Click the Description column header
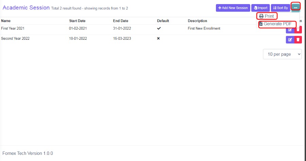This screenshot has height=161, width=306. click(x=197, y=21)
